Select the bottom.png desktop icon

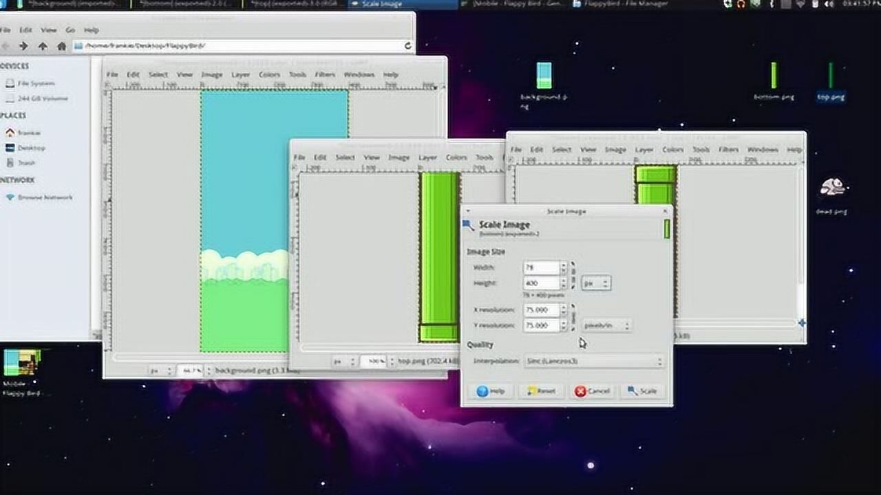774,77
